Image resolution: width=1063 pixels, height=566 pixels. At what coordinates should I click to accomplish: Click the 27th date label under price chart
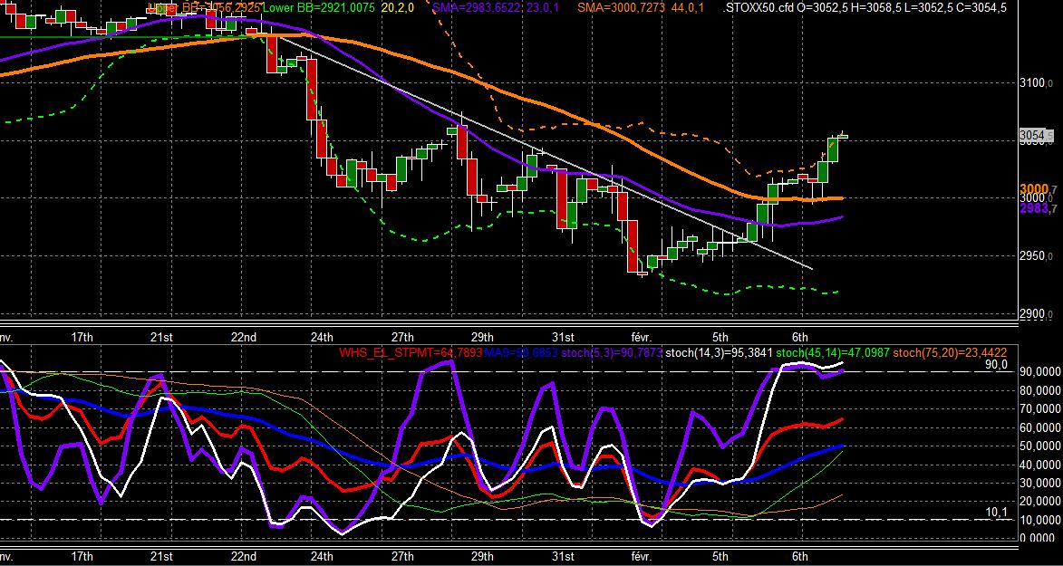coord(402,337)
